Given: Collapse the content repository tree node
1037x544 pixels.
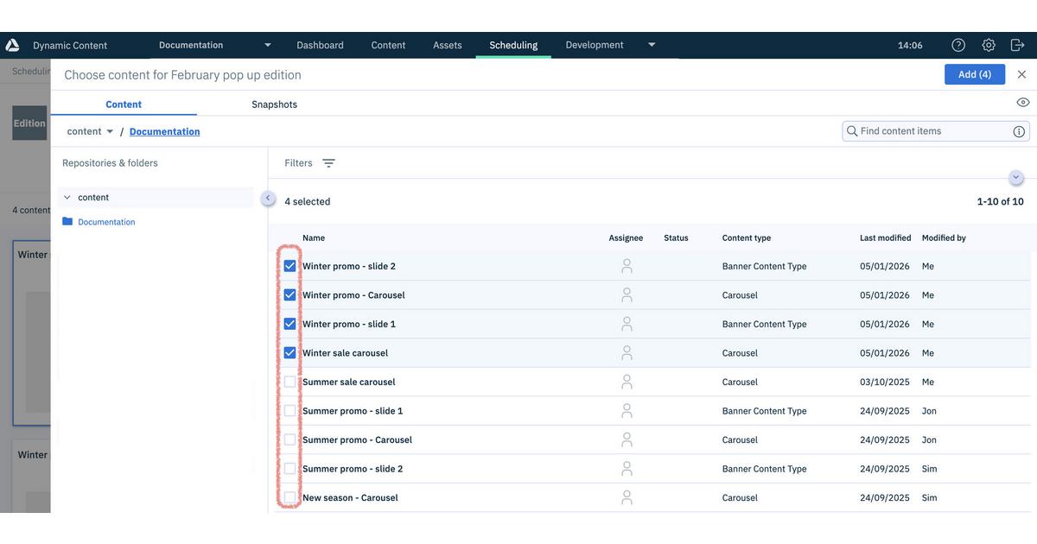Looking at the screenshot, I should click(67, 198).
